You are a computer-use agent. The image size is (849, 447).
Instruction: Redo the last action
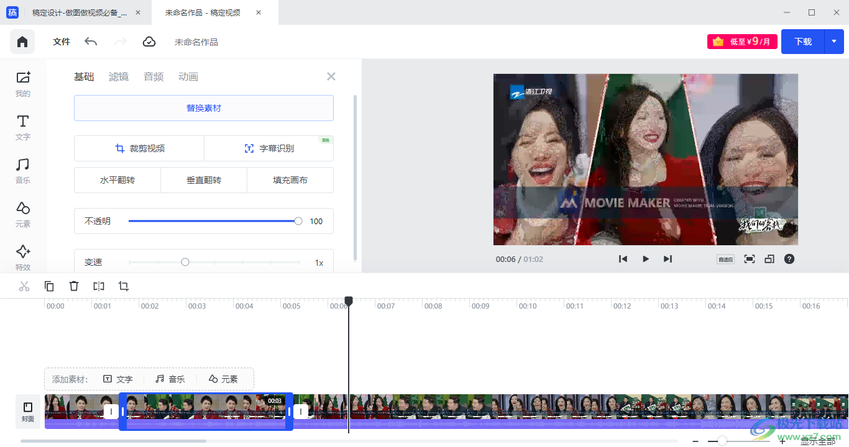coord(121,42)
